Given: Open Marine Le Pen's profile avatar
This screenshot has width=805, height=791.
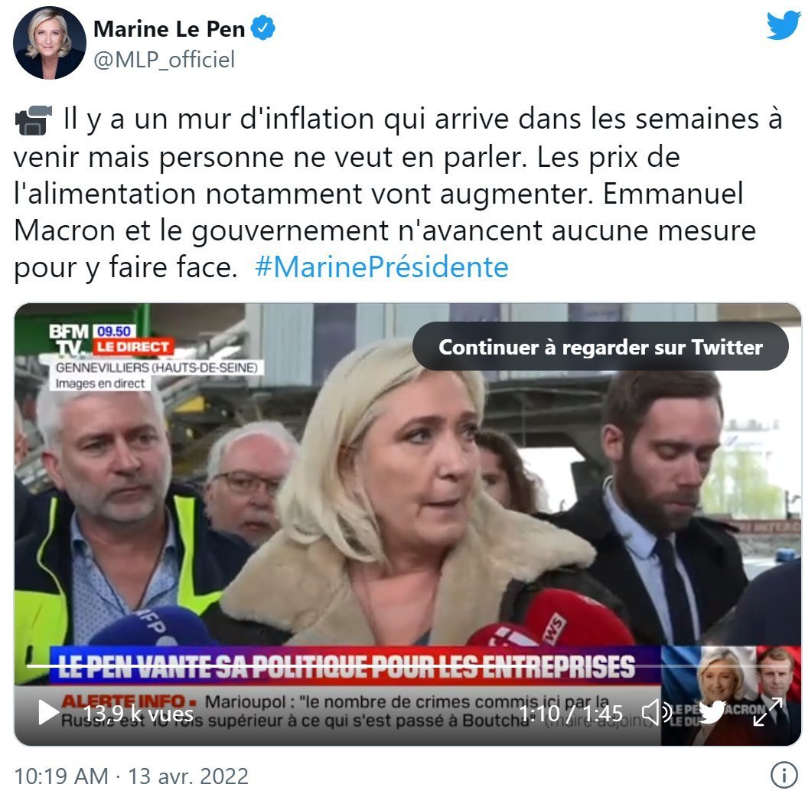Looking at the screenshot, I should tap(49, 43).
